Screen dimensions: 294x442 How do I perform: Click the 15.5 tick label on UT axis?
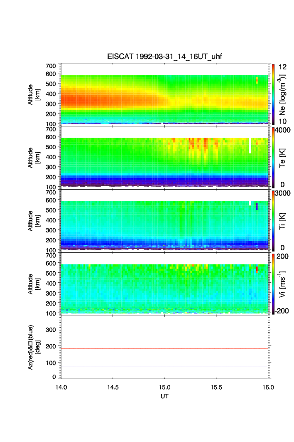point(216,387)
